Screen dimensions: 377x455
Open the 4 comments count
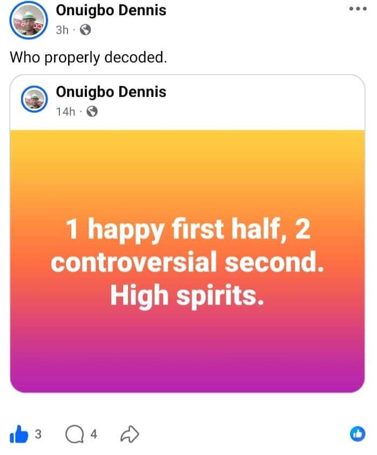pyautogui.click(x=93, y=433)
